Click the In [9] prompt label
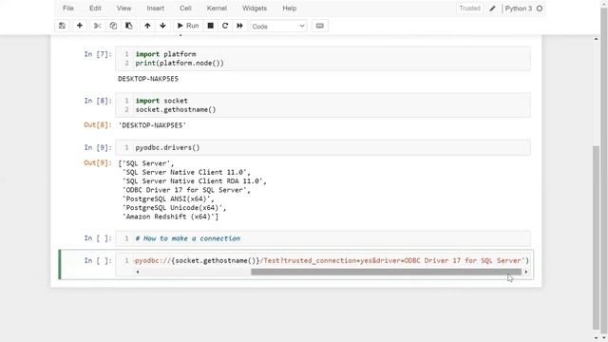The image size is (608, 342). [98, 148]
